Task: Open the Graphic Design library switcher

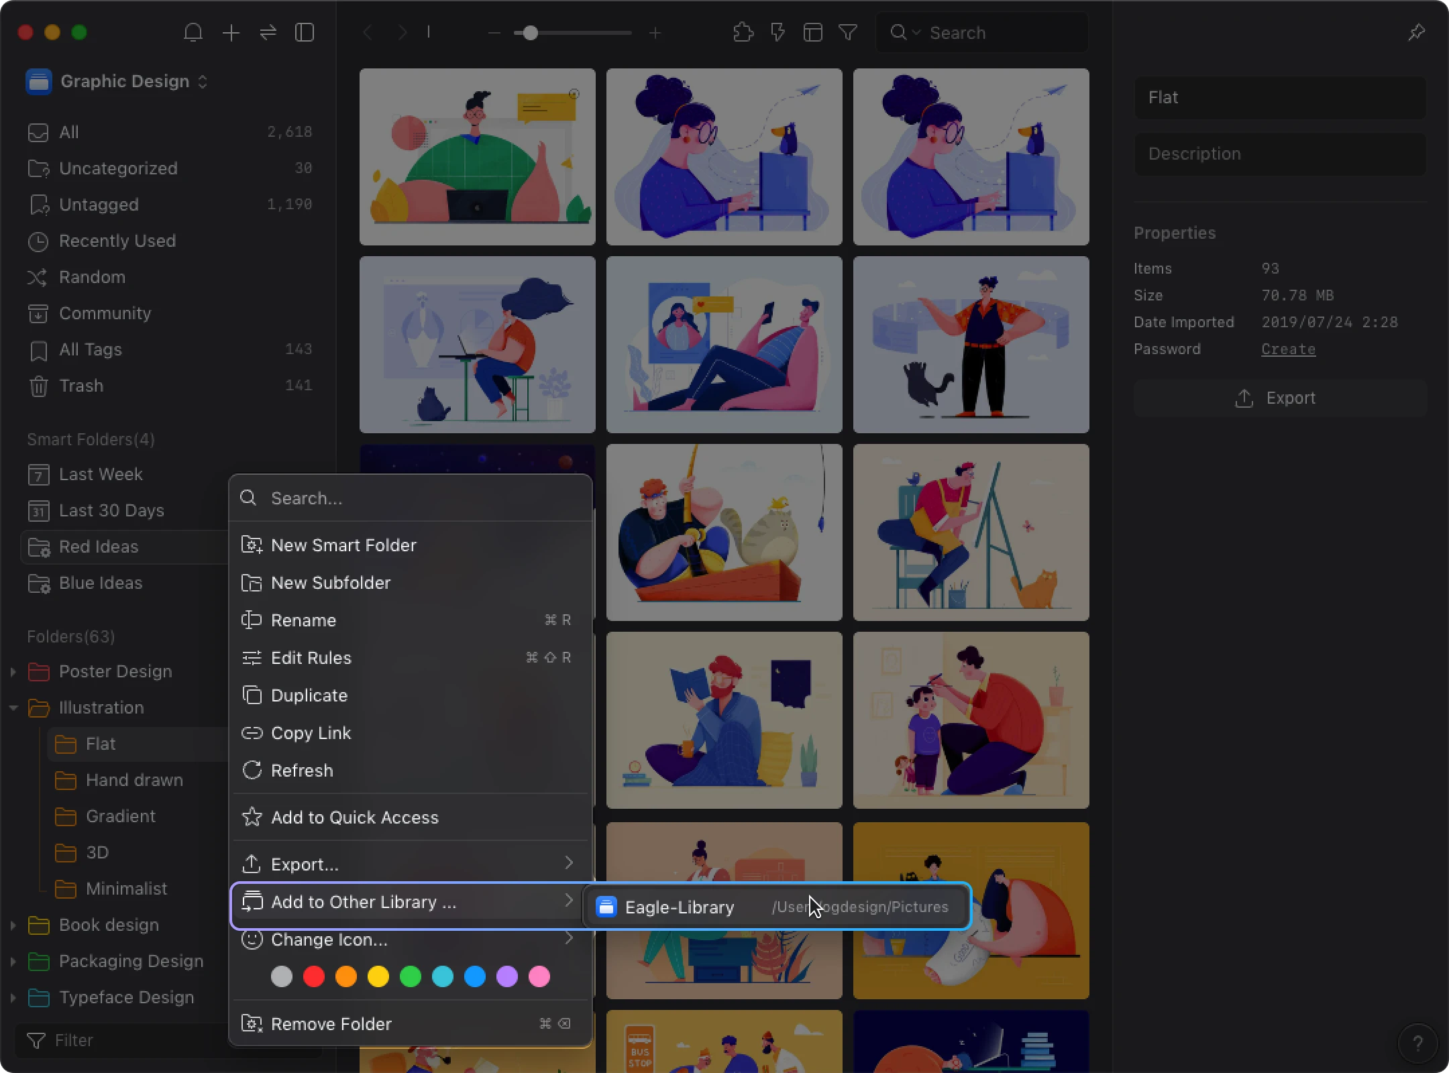Action: click(x=118, y=81)
